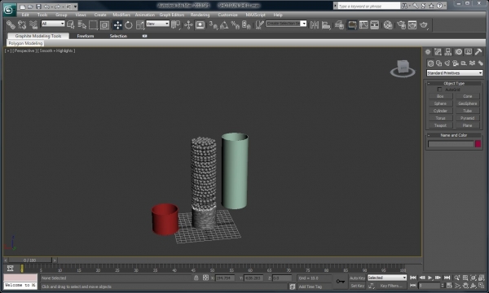489x293 pixels.
Task: Open the Curve Editor
Action: click(363, 25)
